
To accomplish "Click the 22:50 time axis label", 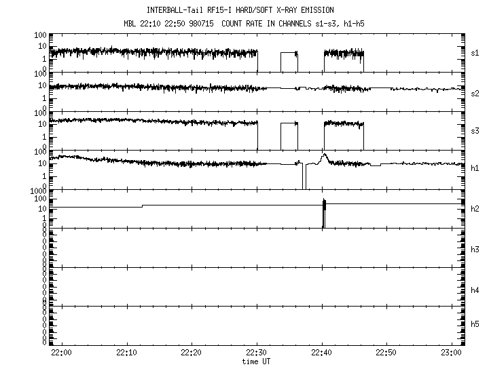I will [386, 353].
